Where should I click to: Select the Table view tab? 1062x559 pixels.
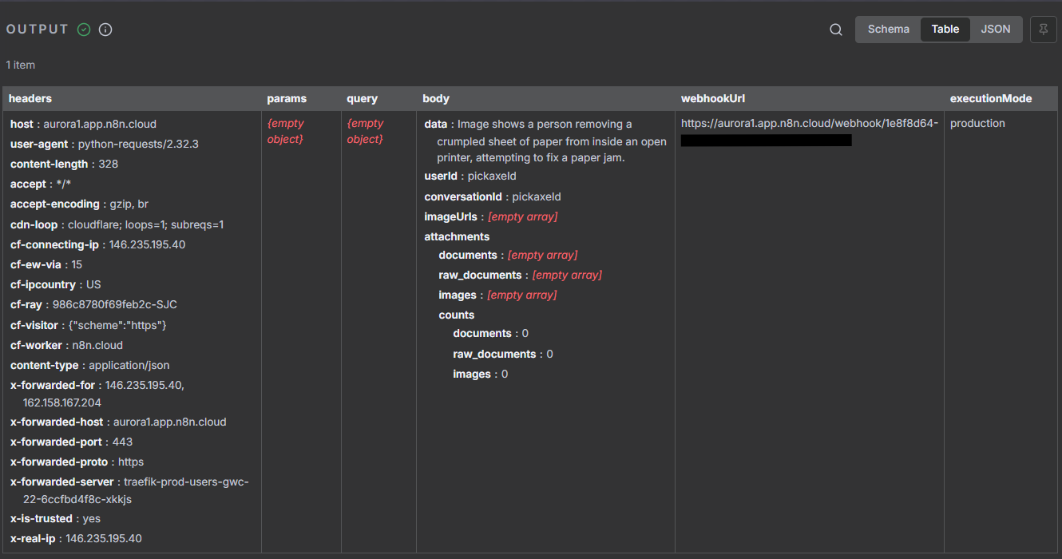click(x=945, y=30)
